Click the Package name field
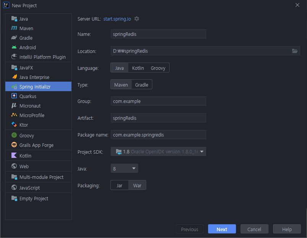 pos(158,135)
